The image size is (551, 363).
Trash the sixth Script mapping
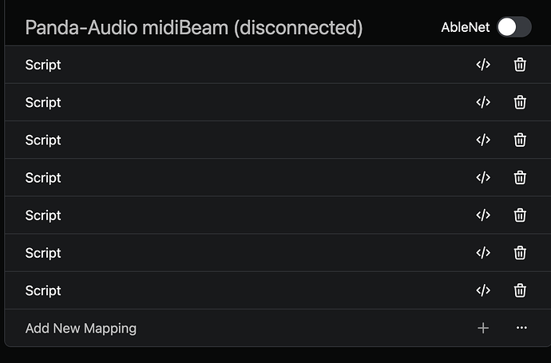pos(520,252)
